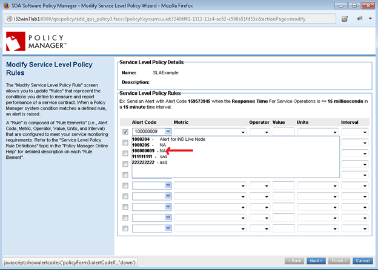Pick alert code 111111111 - sad
This screenshot has height=270, width=378.
150,156
